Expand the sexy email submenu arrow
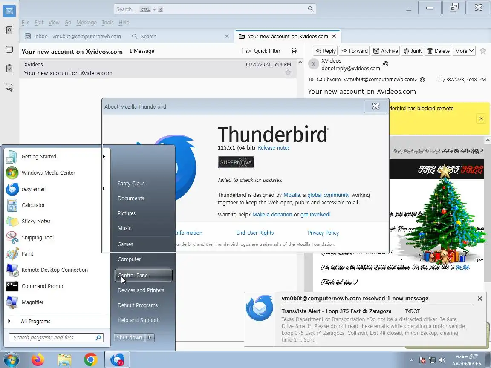Image resolution: width=491 pixels, height=368 pixels. point(104,189)
